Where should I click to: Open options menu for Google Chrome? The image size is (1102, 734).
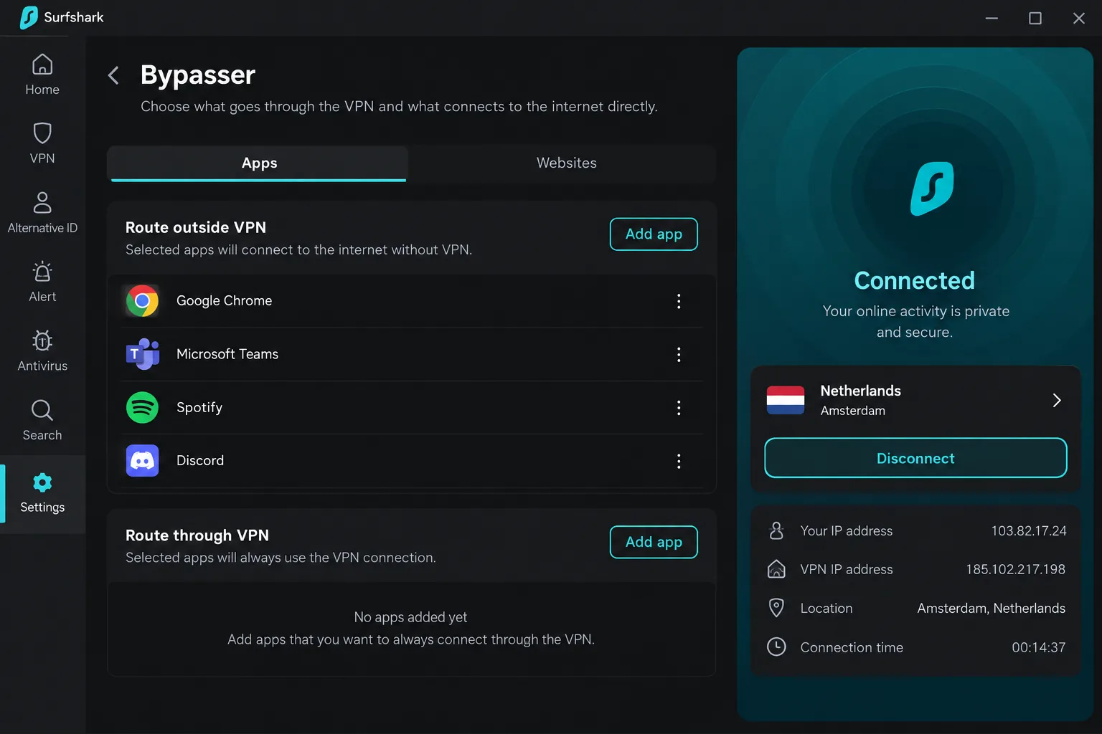[679, 301]
